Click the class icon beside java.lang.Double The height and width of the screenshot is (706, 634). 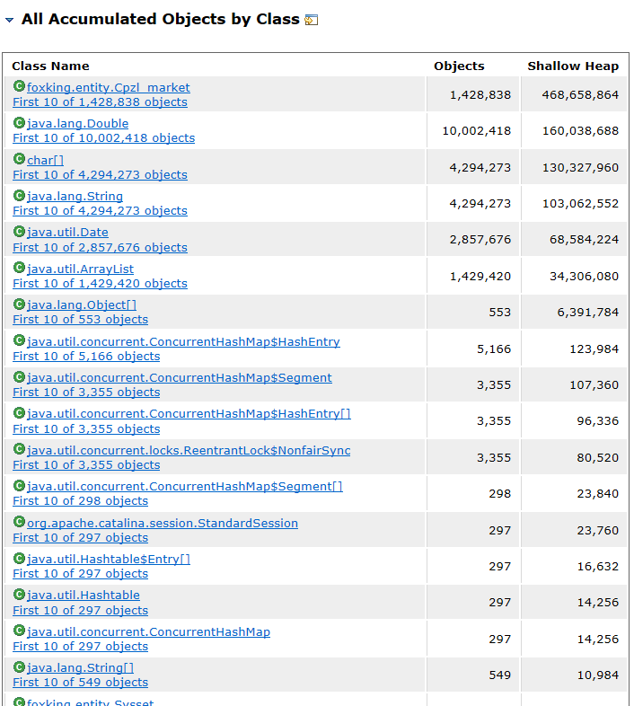pos(19,123)
